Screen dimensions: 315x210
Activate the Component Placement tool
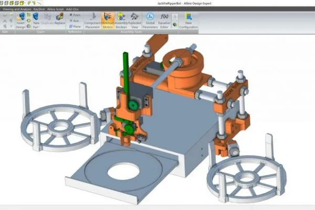click(x=92, y=21)
